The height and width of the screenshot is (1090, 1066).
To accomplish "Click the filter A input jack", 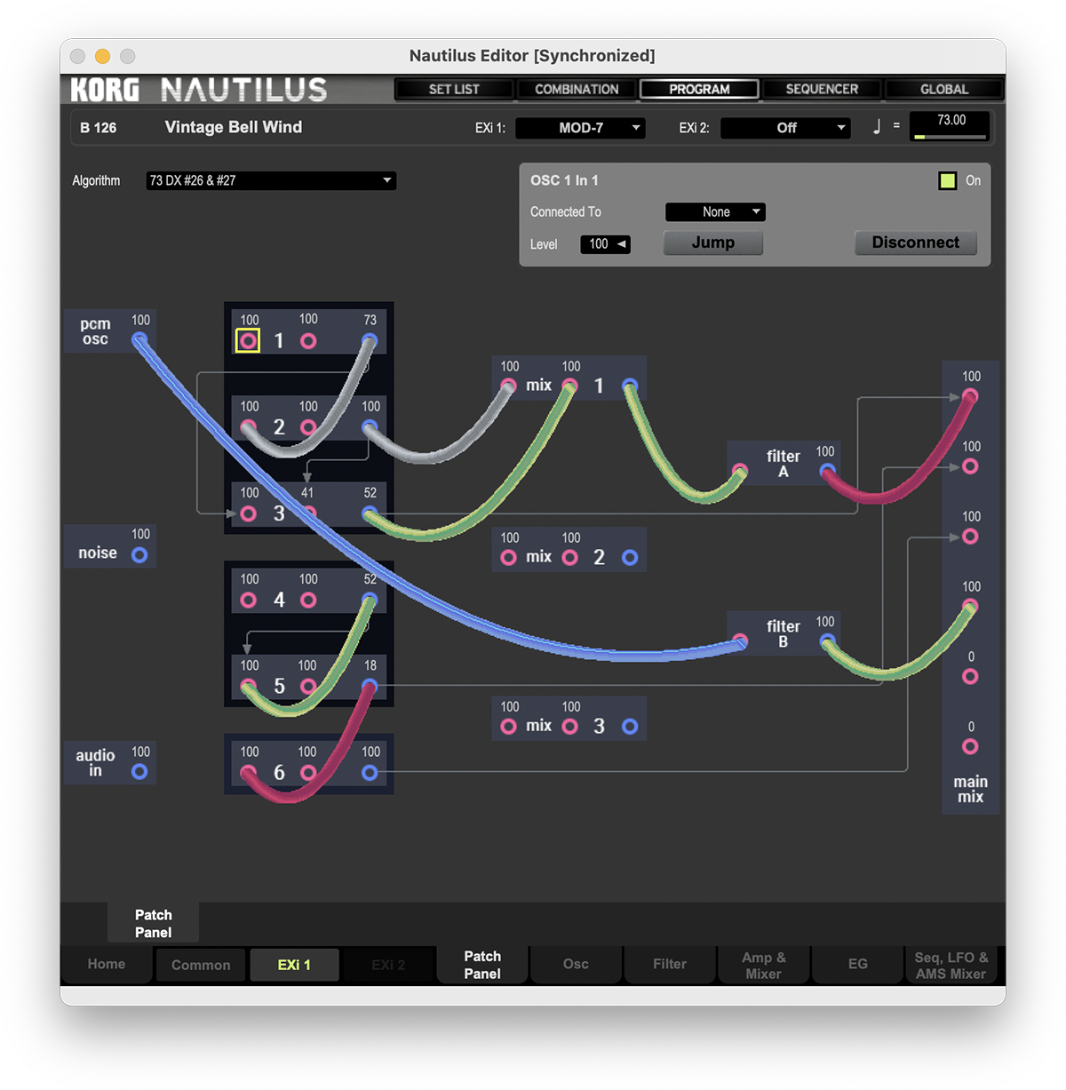I will [x=740, y=471].
